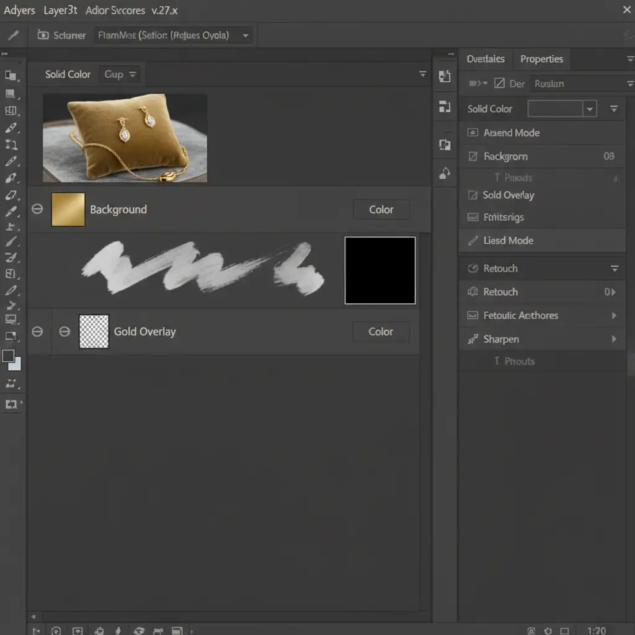Image resolution: width=635 pixels, height=635 pixels.
Task: Click the Retouch clock icon in section header
Action: [473, 269]
